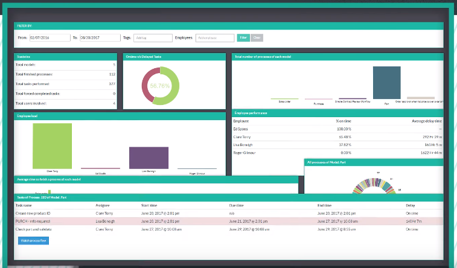Click the 56.76% donut center value
457x268 pixels.
160,86
